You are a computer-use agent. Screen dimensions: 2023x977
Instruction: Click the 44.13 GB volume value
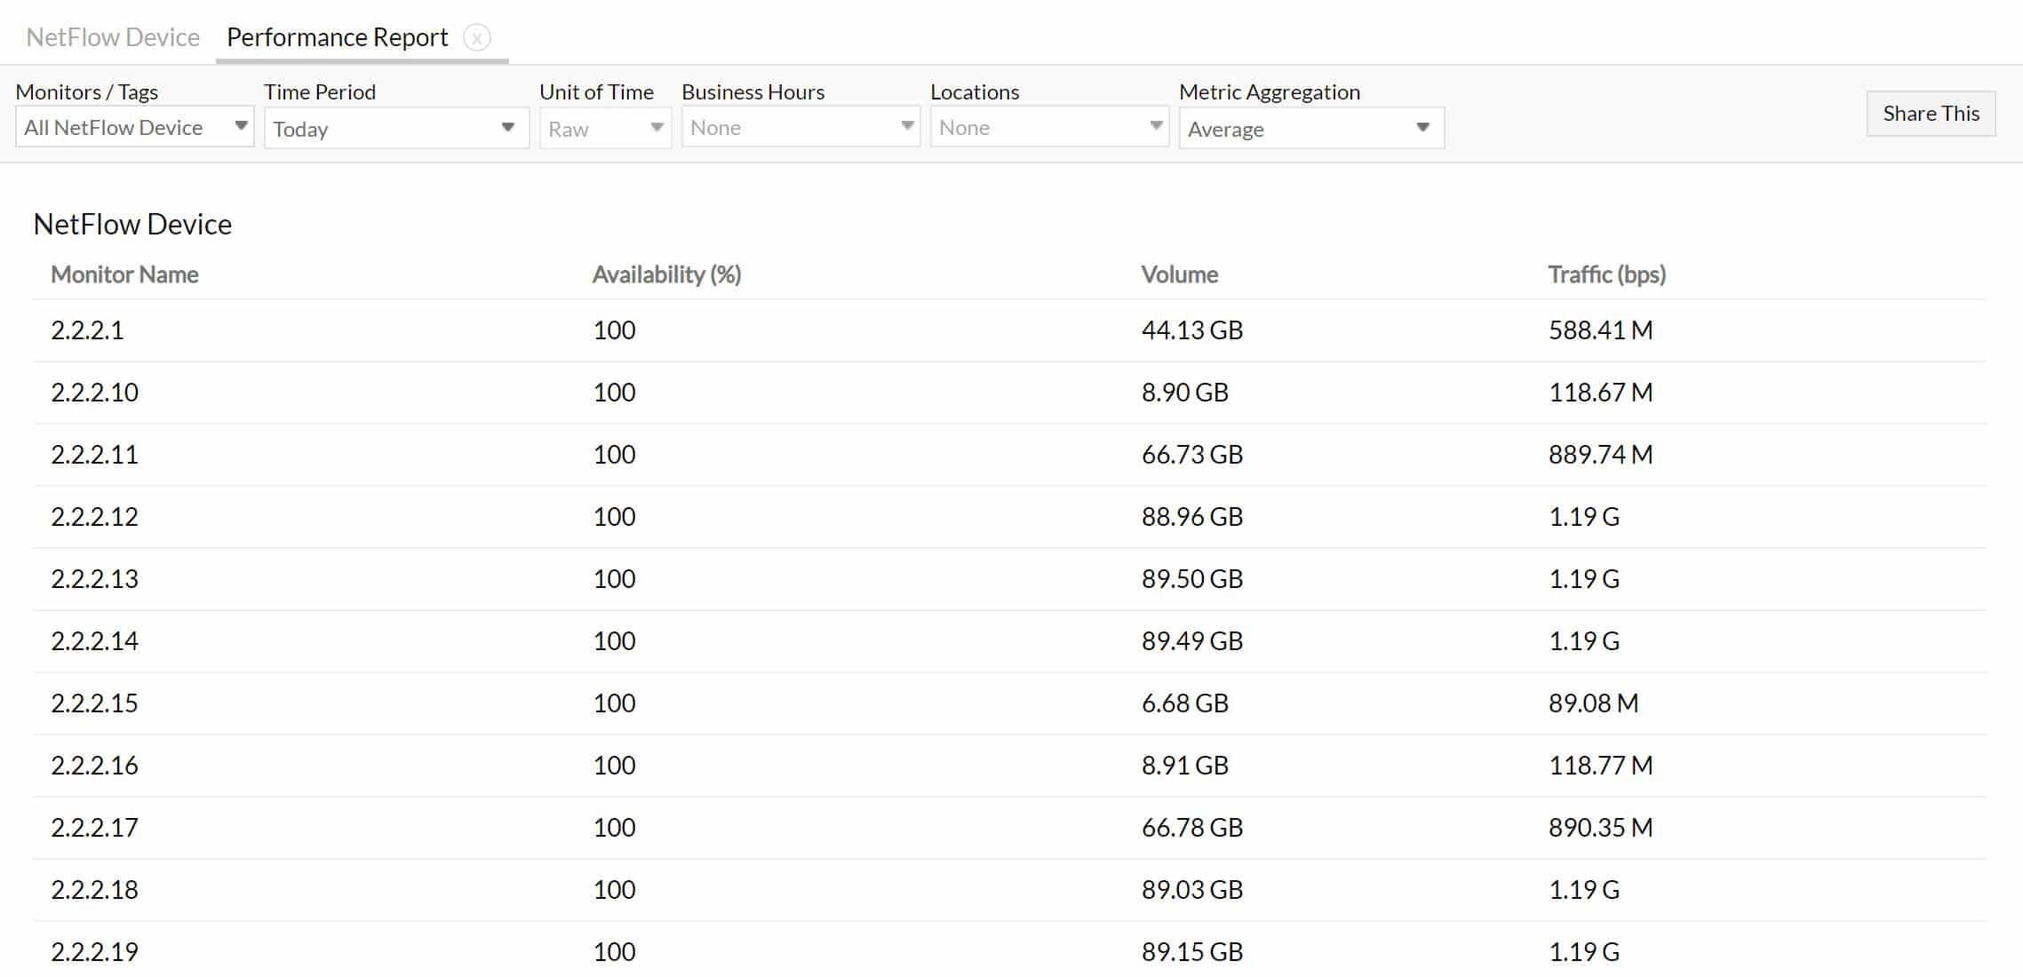click(1192, 330)
